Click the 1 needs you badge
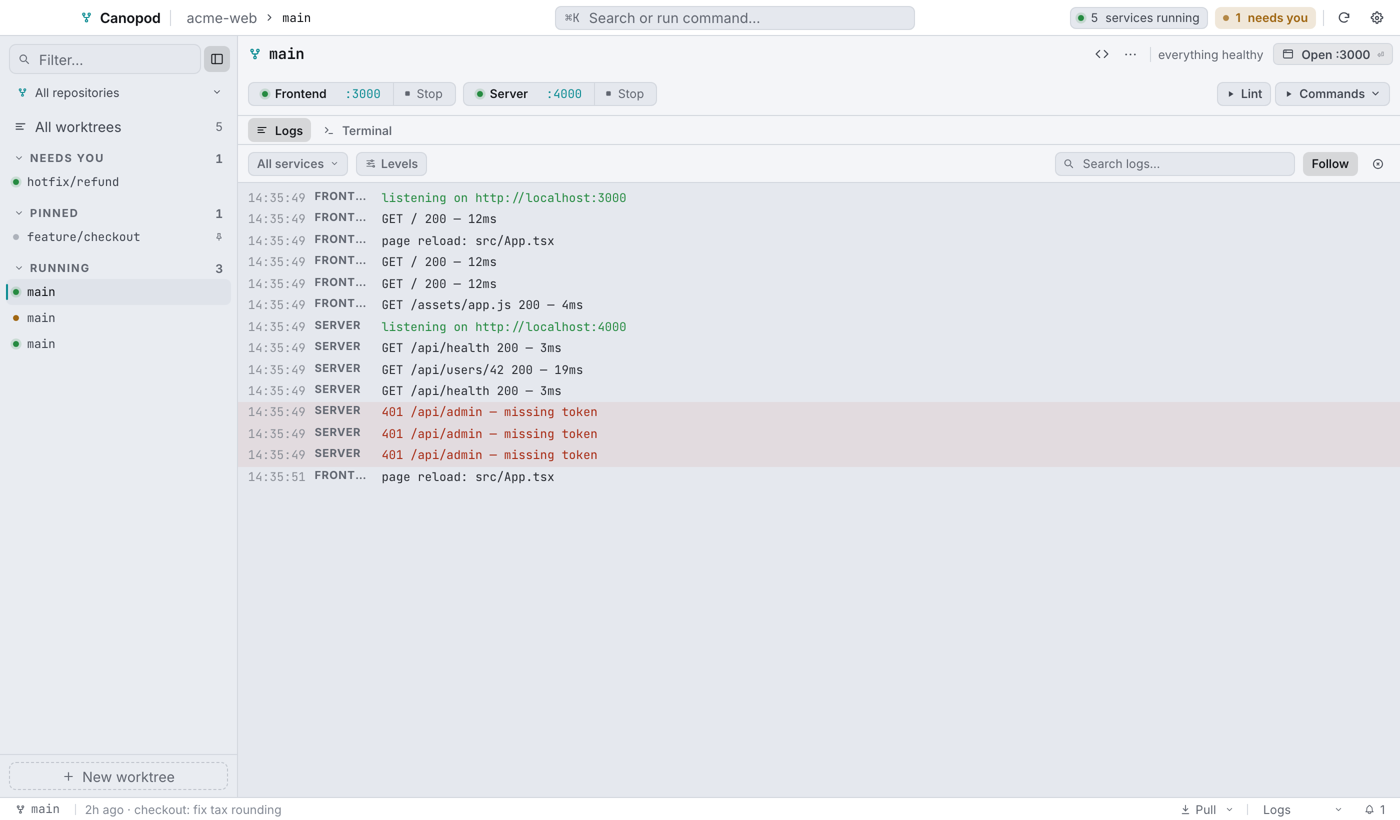Viewport: 1400px width, 820px height. coord(1265,18)
